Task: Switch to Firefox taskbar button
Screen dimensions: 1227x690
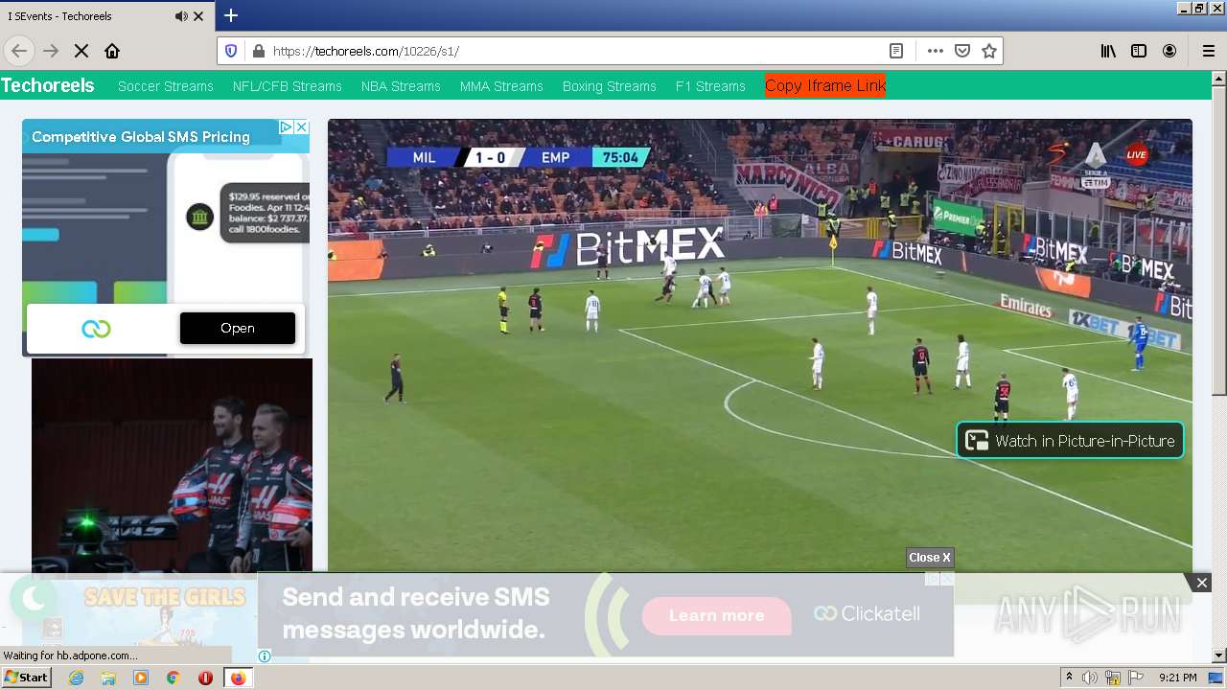Action: click(238, 678)
